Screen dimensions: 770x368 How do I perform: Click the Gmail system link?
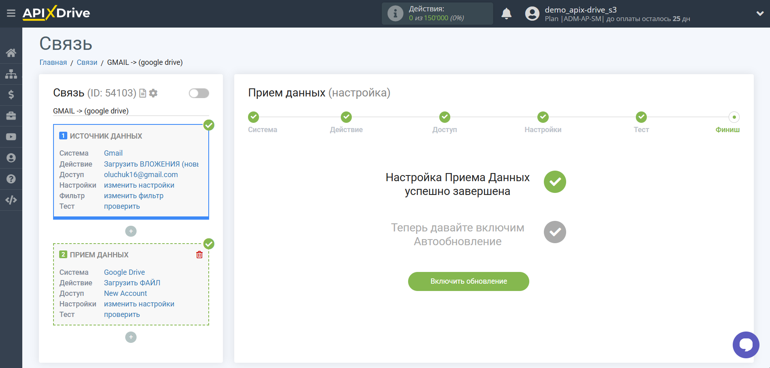point(113,153)
